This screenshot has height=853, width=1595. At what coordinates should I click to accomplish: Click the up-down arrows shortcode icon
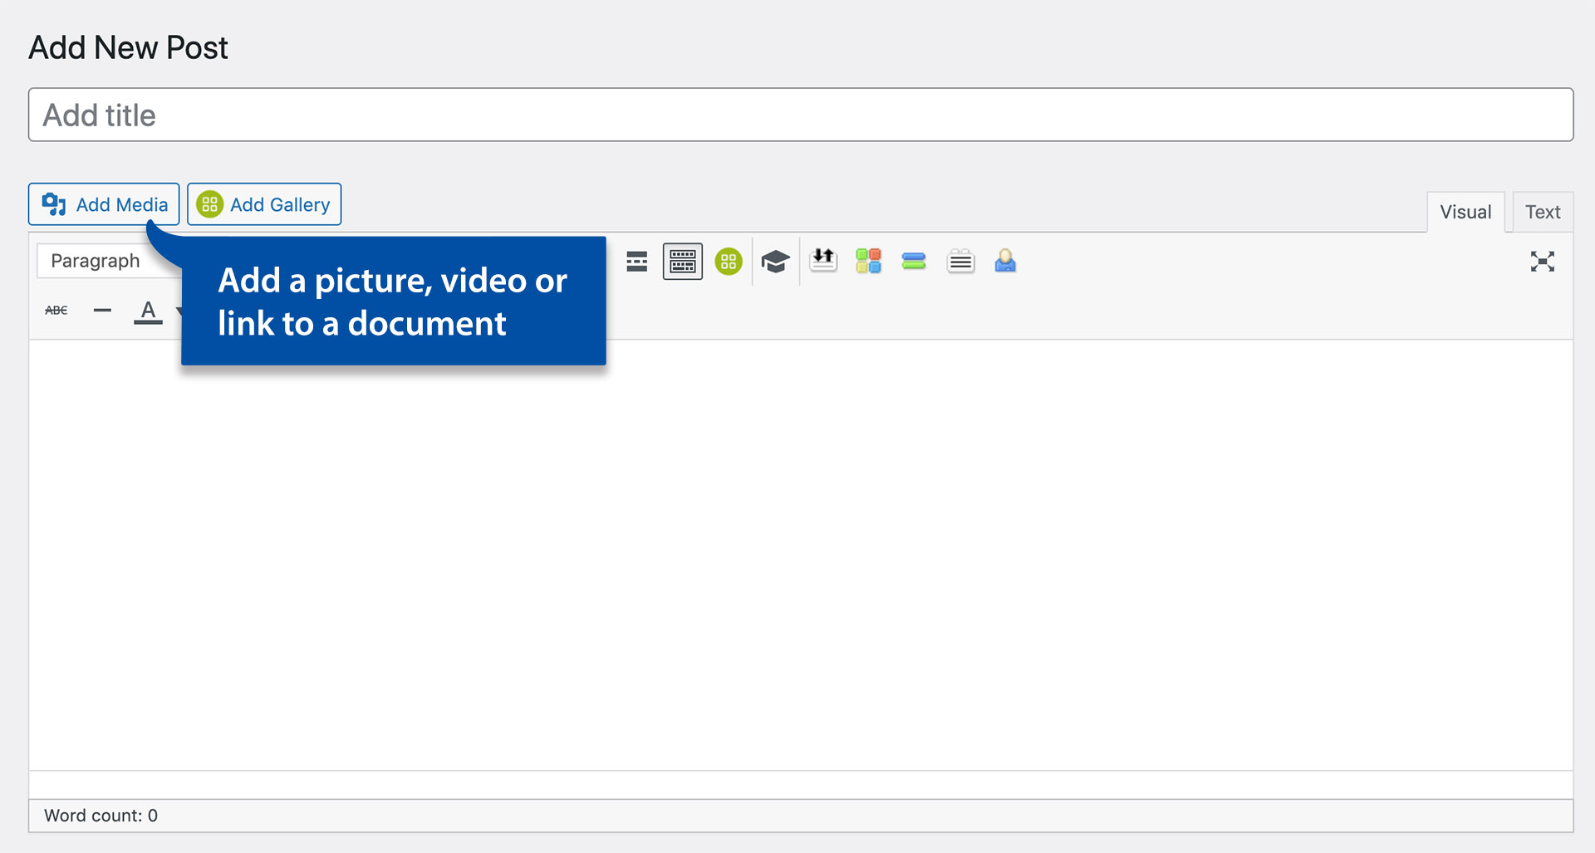[823, 261]
